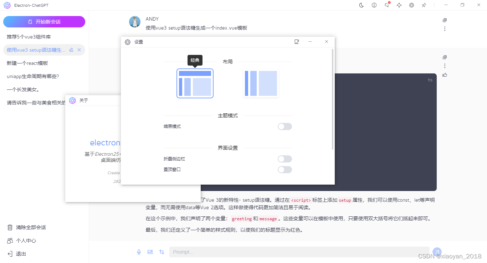Open more options on AI reply
Image resolution: width=487 pixels, height=263 pixels.
445,66
